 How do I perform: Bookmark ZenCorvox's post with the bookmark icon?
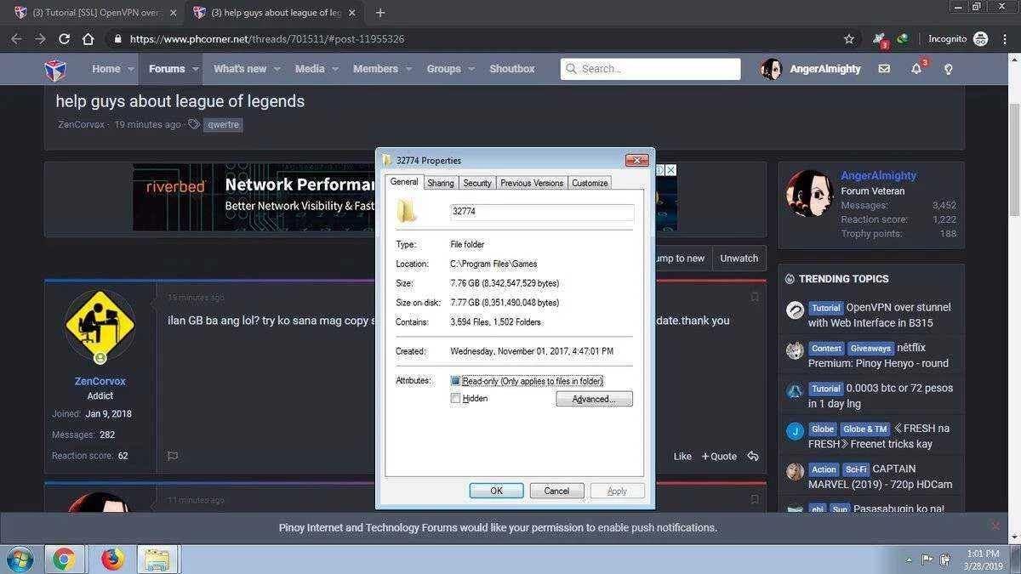[755, 297]
